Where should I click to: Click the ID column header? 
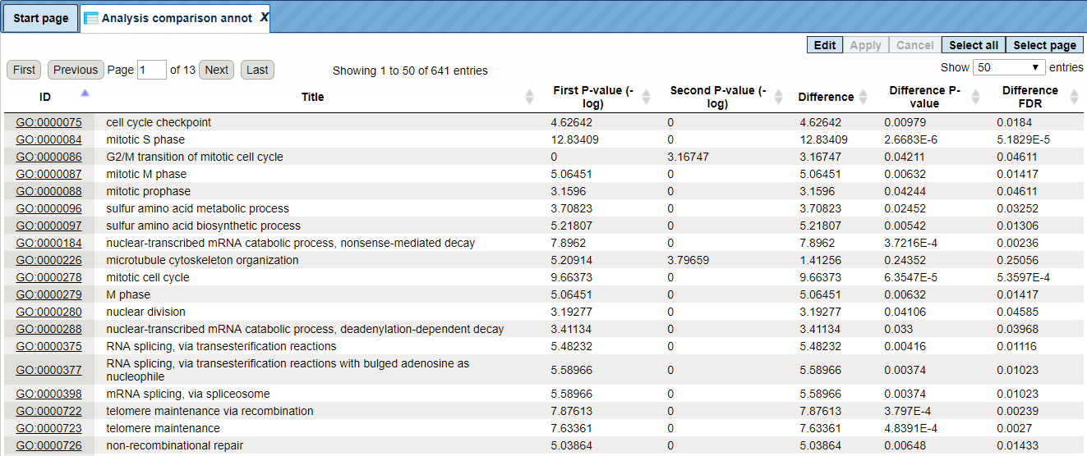pos(45,97)
